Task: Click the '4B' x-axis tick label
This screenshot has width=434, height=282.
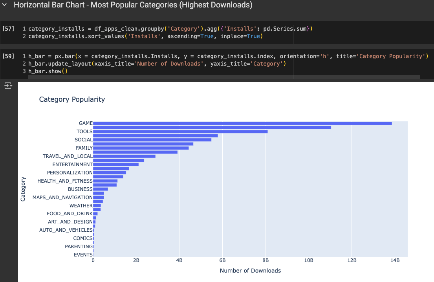Action: (x=179, y=260)
